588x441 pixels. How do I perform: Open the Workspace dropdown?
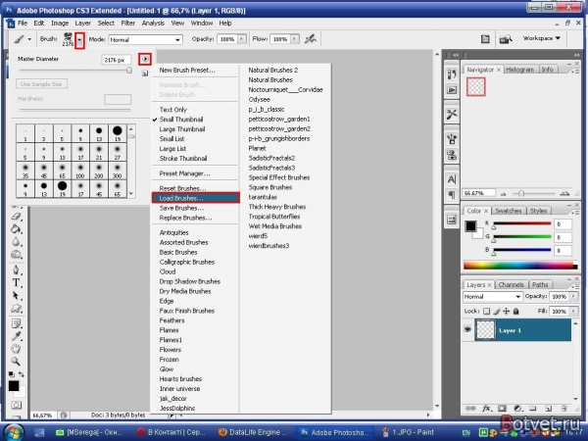click(x=542, y=38)
